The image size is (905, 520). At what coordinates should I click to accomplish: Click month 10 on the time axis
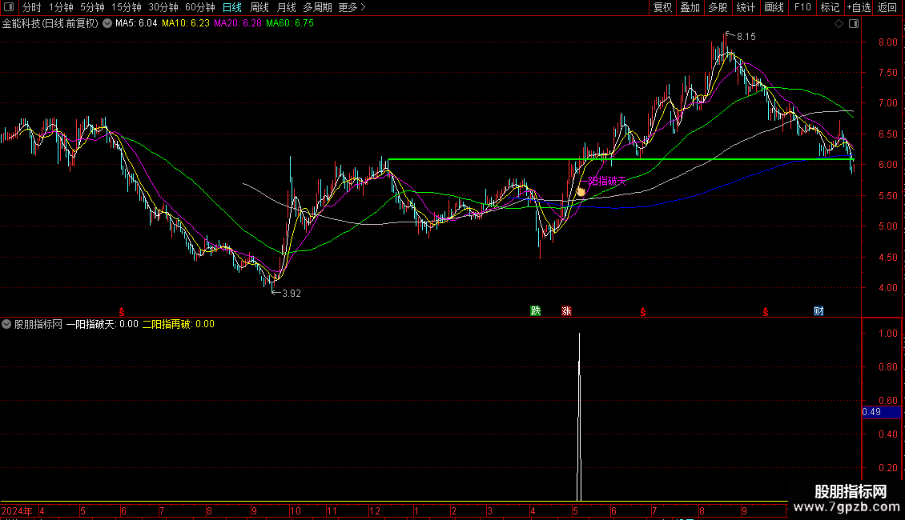(295, 511)
